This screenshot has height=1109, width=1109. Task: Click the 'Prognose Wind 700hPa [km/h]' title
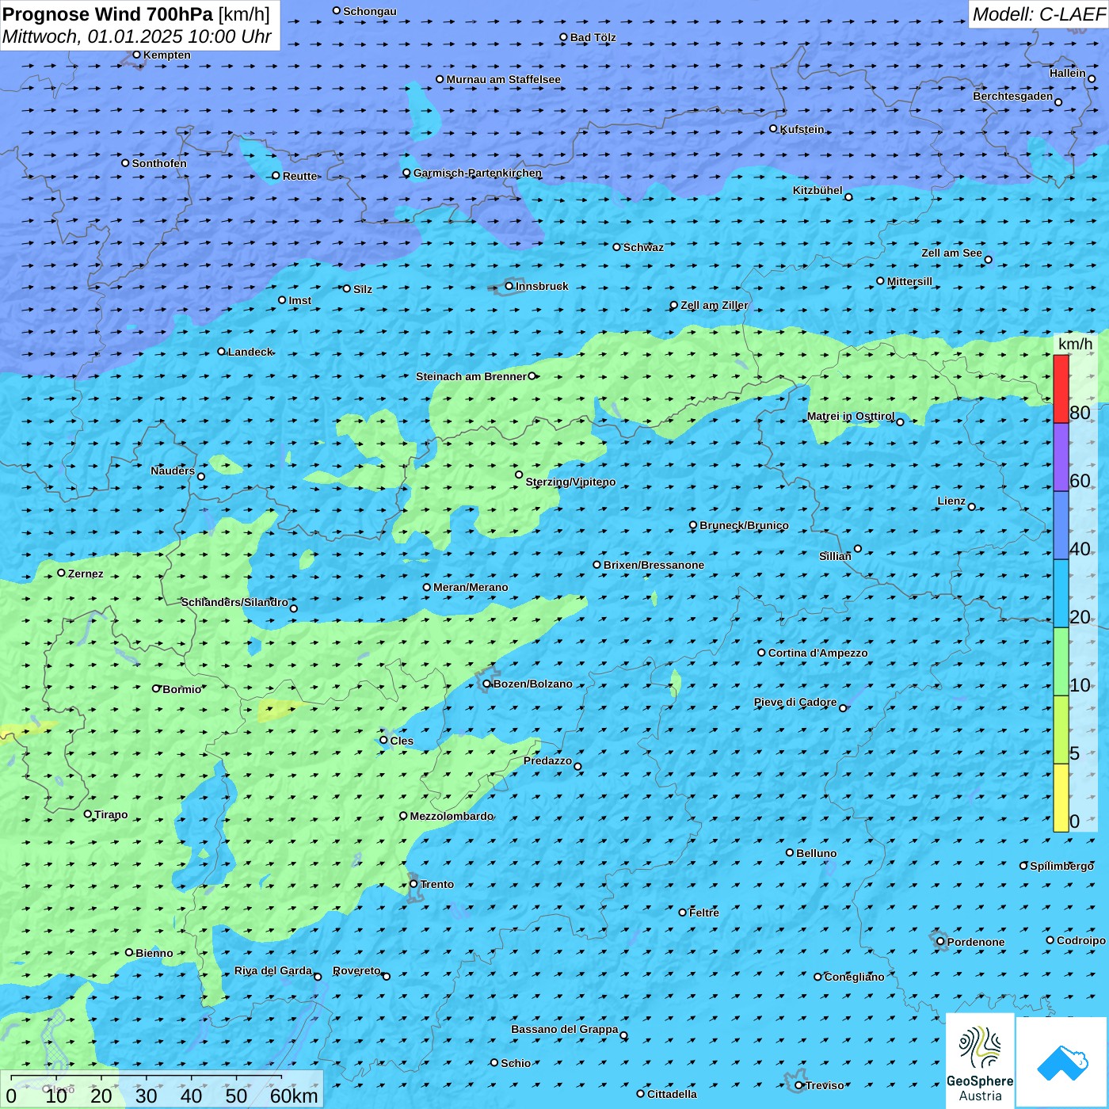pos(136,13)
